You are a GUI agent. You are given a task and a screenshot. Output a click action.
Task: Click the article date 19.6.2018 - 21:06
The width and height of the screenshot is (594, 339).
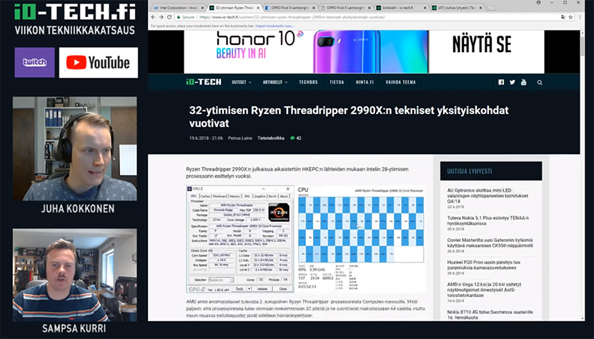[x=206, y=138]
